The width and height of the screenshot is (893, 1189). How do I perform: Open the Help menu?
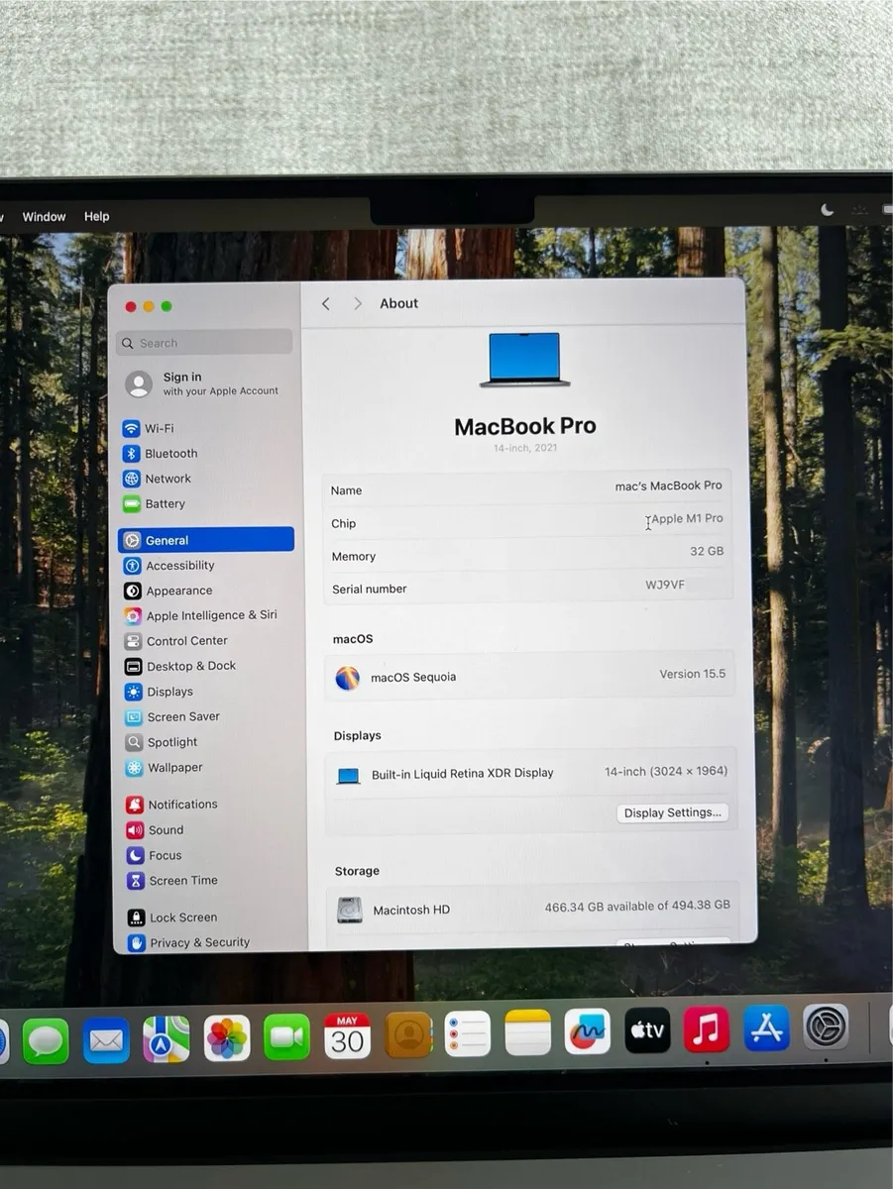pyautogui.click(x=96, y=216)
